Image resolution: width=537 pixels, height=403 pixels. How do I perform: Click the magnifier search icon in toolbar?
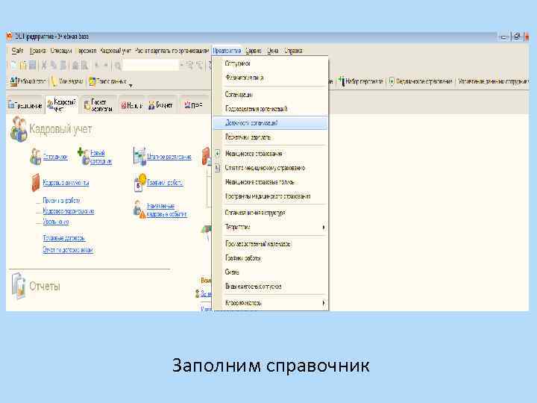click(118, 66)
